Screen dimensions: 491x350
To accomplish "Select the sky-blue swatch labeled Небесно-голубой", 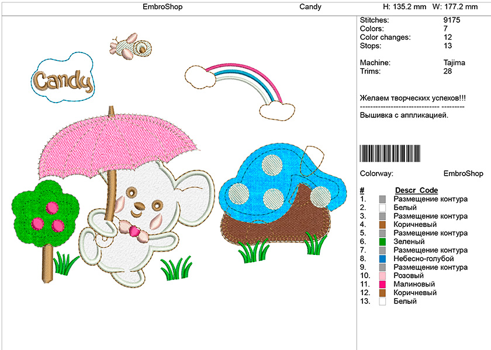I will tap(382, 259).
